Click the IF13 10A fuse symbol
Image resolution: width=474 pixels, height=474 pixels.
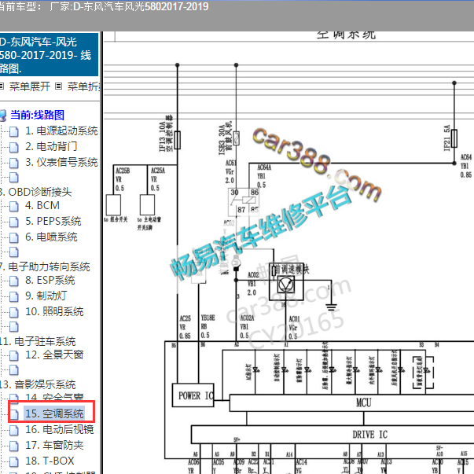point(178,140)
